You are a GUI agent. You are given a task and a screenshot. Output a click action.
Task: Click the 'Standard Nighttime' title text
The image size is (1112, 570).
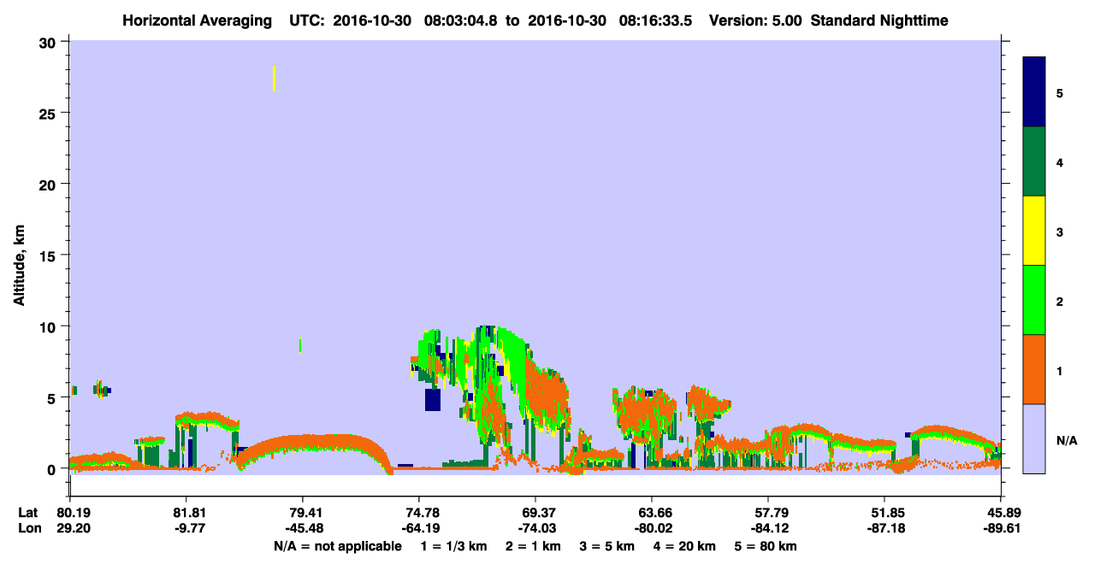point(879,21)
